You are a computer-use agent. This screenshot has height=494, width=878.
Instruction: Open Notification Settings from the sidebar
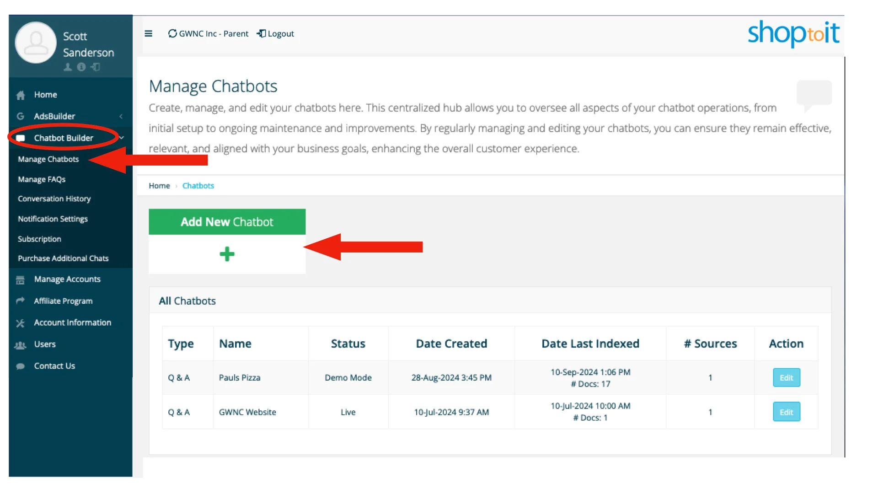(53, 219)
